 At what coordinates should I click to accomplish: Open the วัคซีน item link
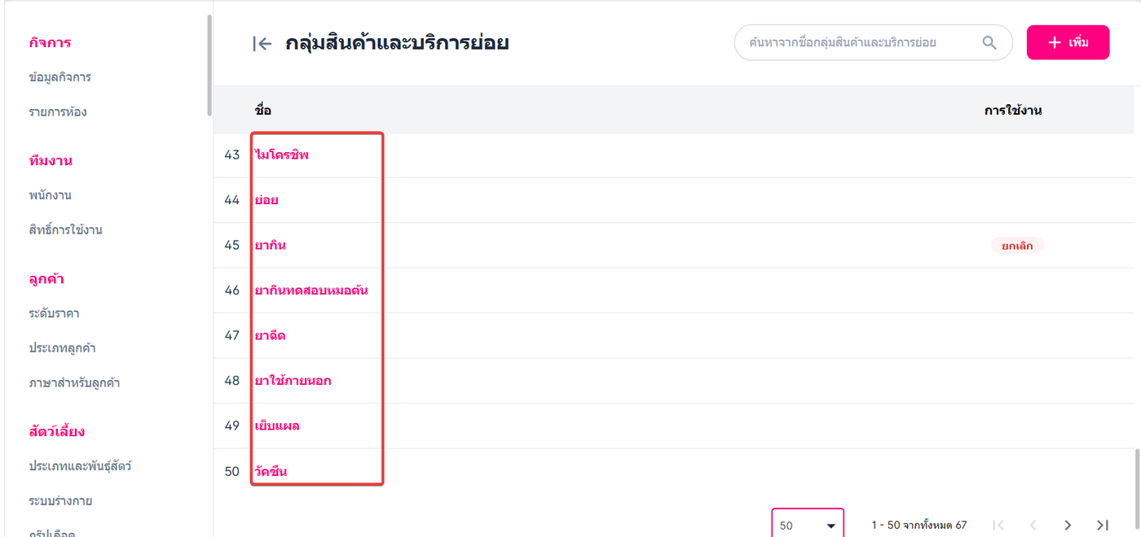(x=271, y=471)
